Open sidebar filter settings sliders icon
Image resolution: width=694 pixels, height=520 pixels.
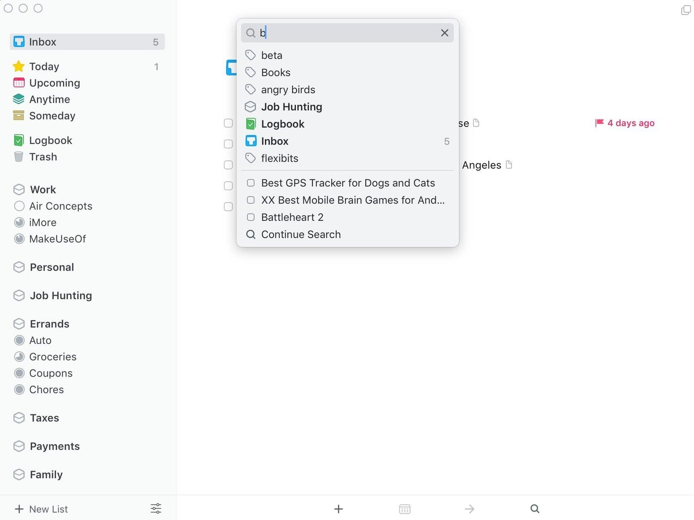coord(156,508)
